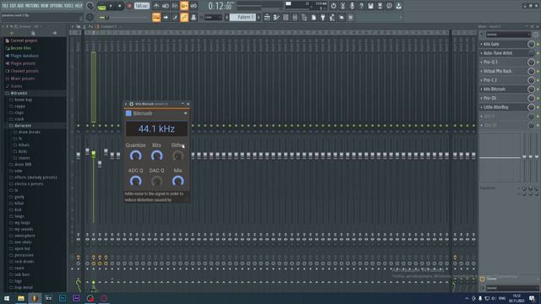Open the PATTERNS menu
The width and height of the screenshot is (541, 304).
(32, 6)
